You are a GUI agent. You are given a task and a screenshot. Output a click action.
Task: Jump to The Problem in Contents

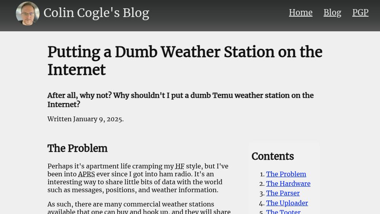[x=286, y=174]
